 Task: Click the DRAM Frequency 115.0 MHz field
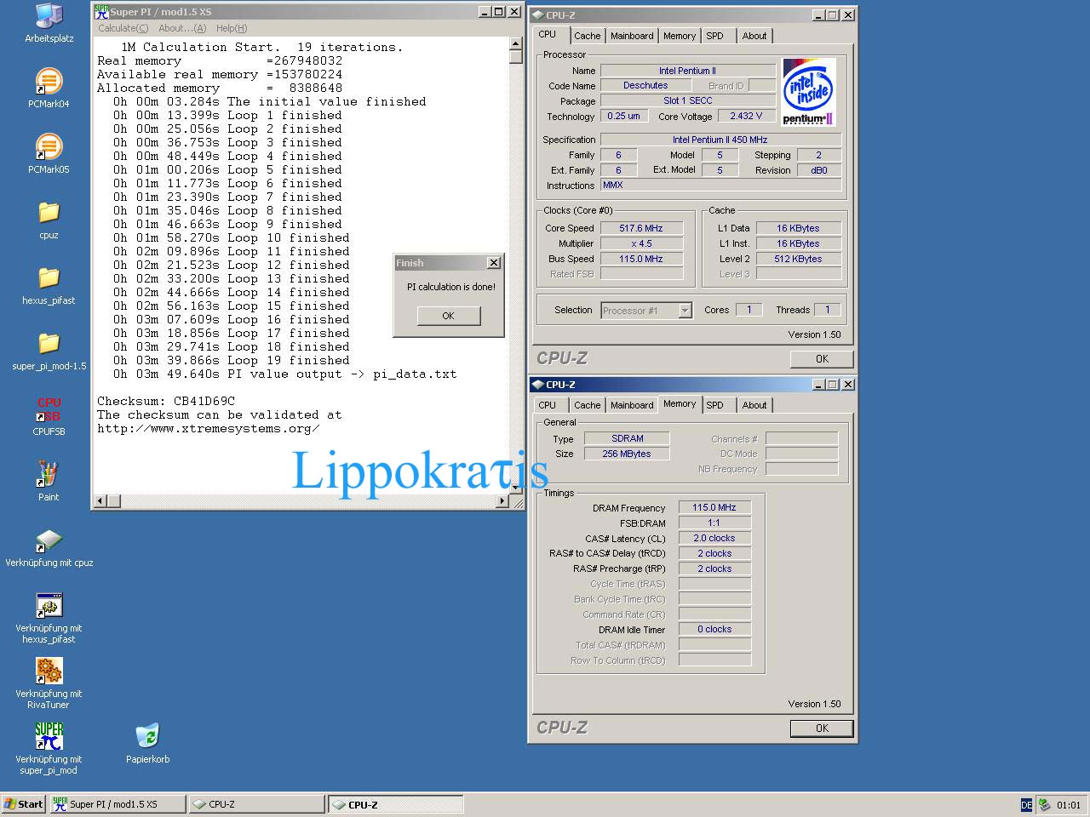pyautogui.click(x=714, y=507)
